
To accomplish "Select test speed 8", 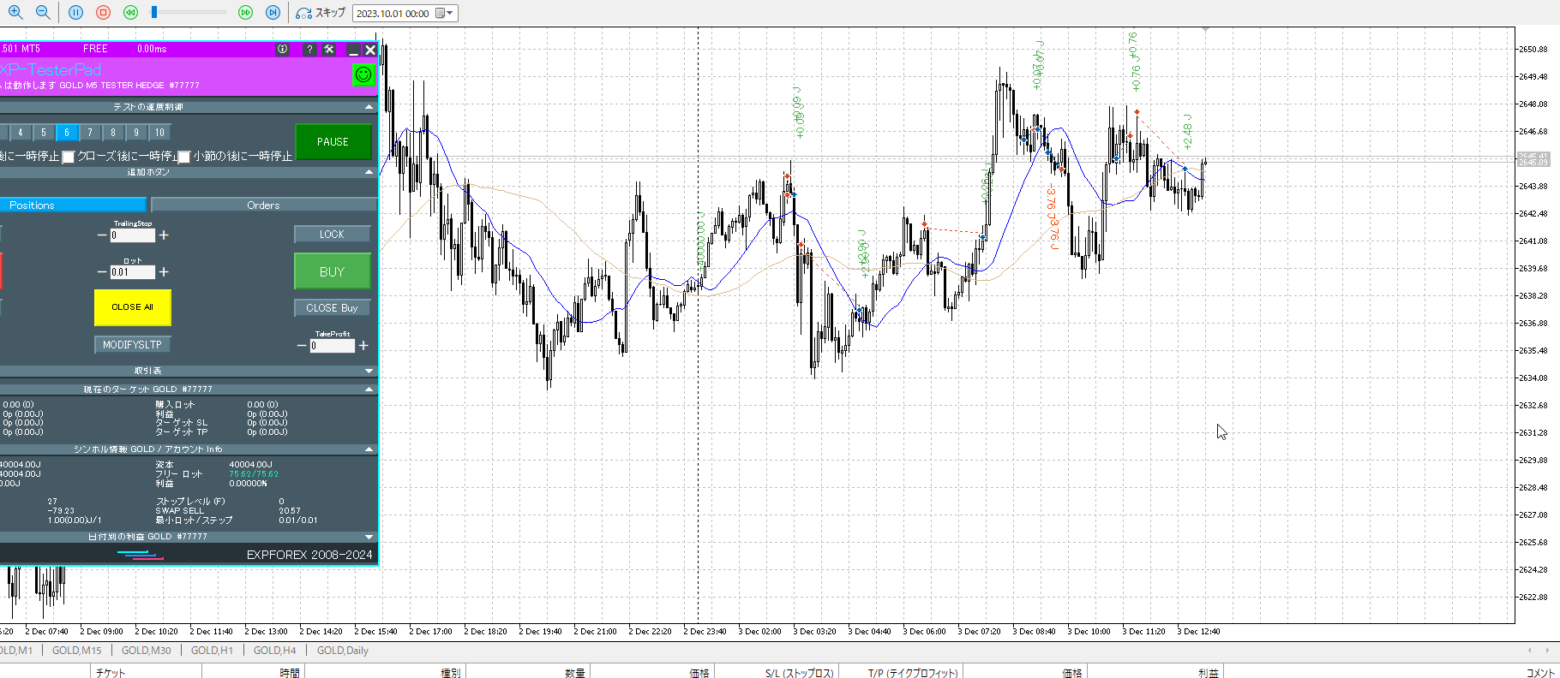I will tap(113, 133).
